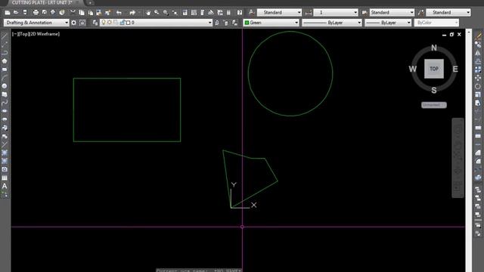The image size is (484, 272).
Task: Click the Copy clipboard icon
Action: 82,13
